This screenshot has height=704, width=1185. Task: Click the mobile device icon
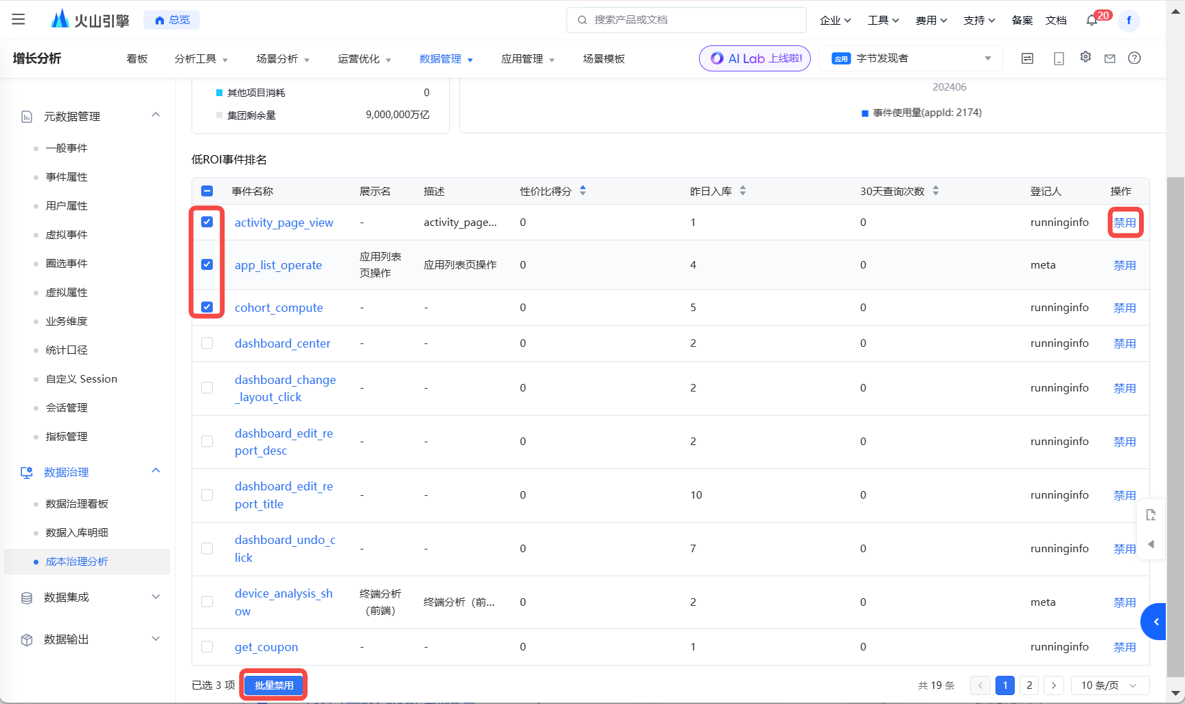pyautogui.click(x=1059, y=58)
